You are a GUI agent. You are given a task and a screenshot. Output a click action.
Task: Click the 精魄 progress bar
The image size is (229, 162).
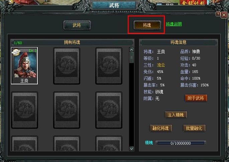click(x=181, y=143)
